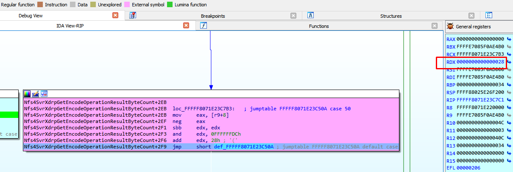This screenshot has width=513, height=172.
Task: Click the olive Unexplored legend swatch
Action: pyautogui.click(x=93, y=5)
